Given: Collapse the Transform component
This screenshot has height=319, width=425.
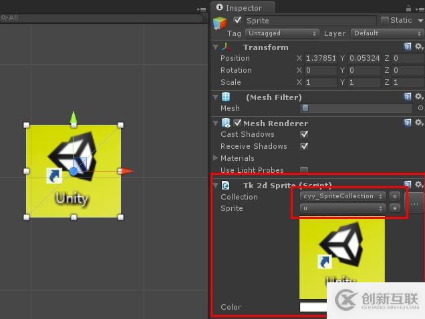Looking at the screenshot, I should tap(216, 47).
